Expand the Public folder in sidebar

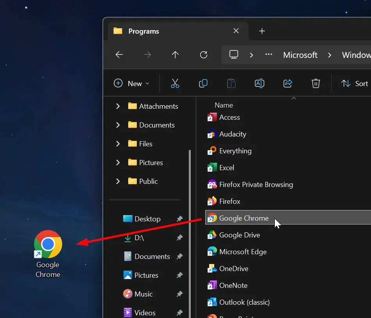coord(118,181)
